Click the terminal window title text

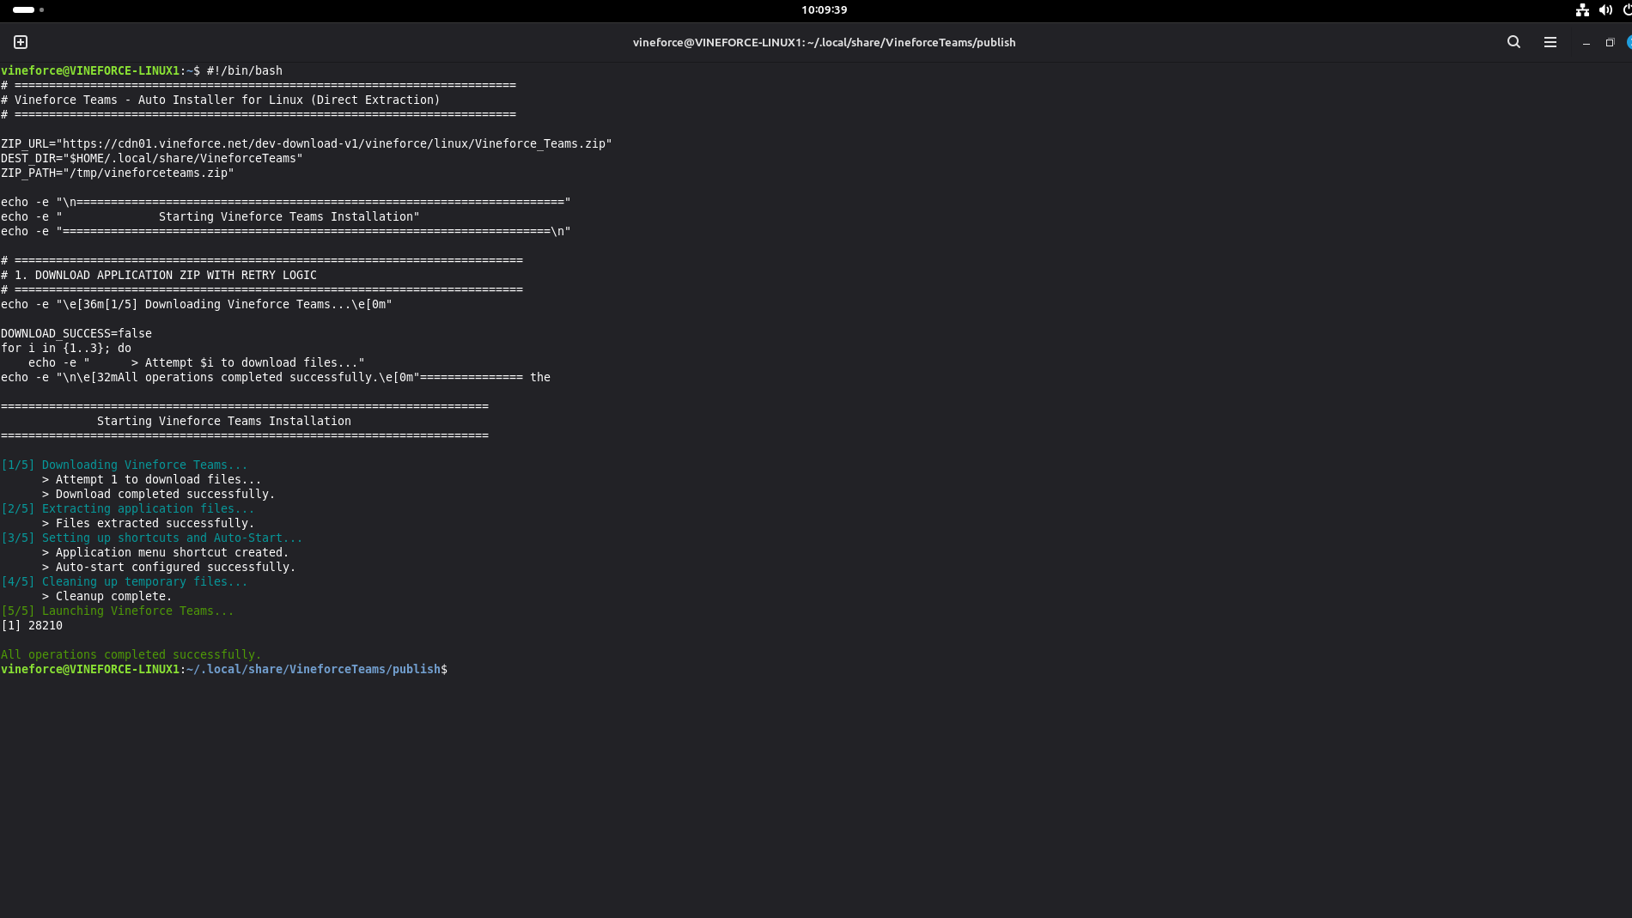pos(824,42)
